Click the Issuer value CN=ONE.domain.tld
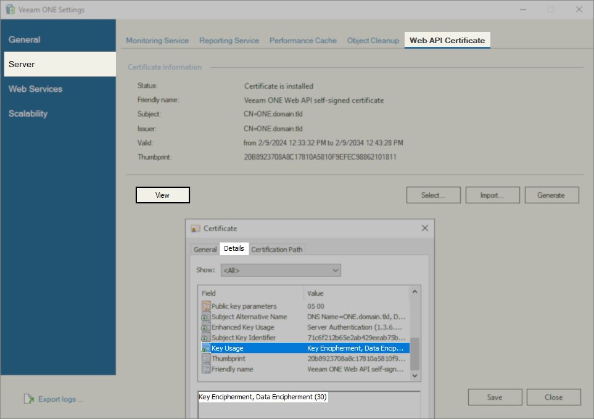The height and width of the screenshot is (419, 594). [273, 129]
